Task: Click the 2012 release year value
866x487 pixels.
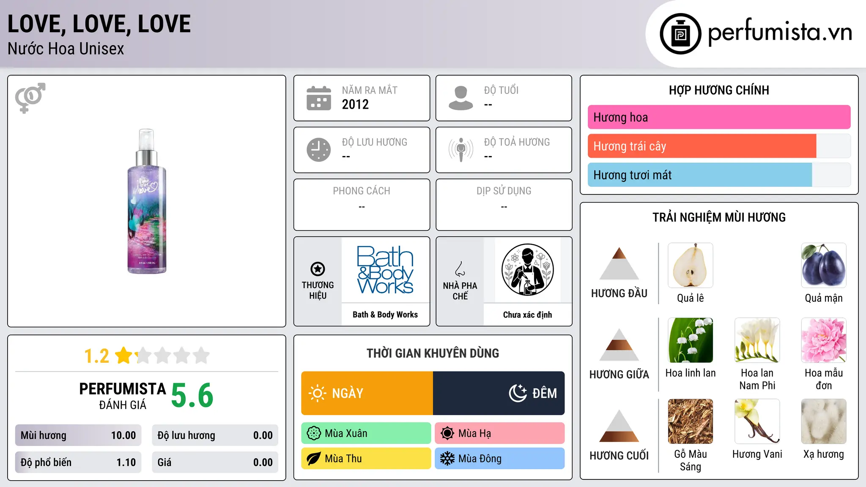Action: tap(355, 104)
